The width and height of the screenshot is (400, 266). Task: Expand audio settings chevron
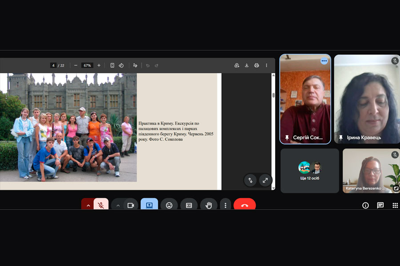point(88,205)
